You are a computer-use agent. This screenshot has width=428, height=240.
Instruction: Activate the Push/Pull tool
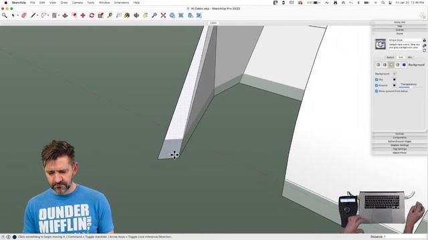click(x=65, y=15)
